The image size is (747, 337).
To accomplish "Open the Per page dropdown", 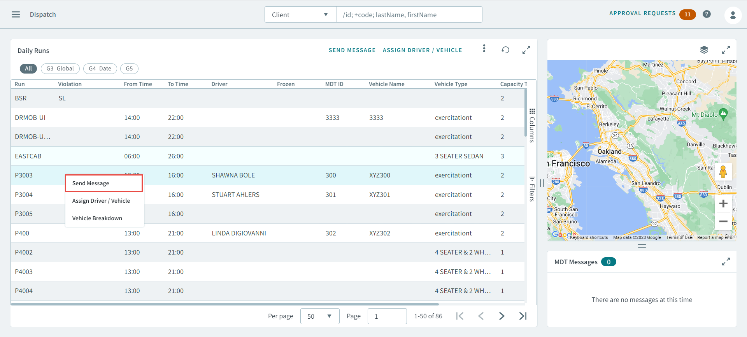I will click(x=319, y=316).
